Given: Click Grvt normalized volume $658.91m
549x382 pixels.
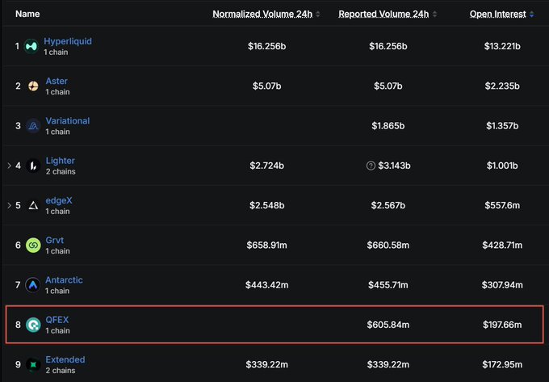Looking at the screenshot, I should click(x=266, y=245).
